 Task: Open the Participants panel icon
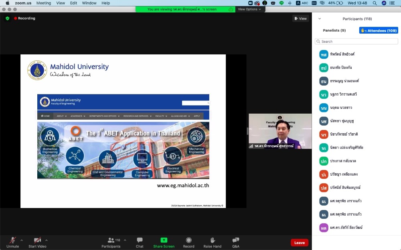[x=111, y=240]
